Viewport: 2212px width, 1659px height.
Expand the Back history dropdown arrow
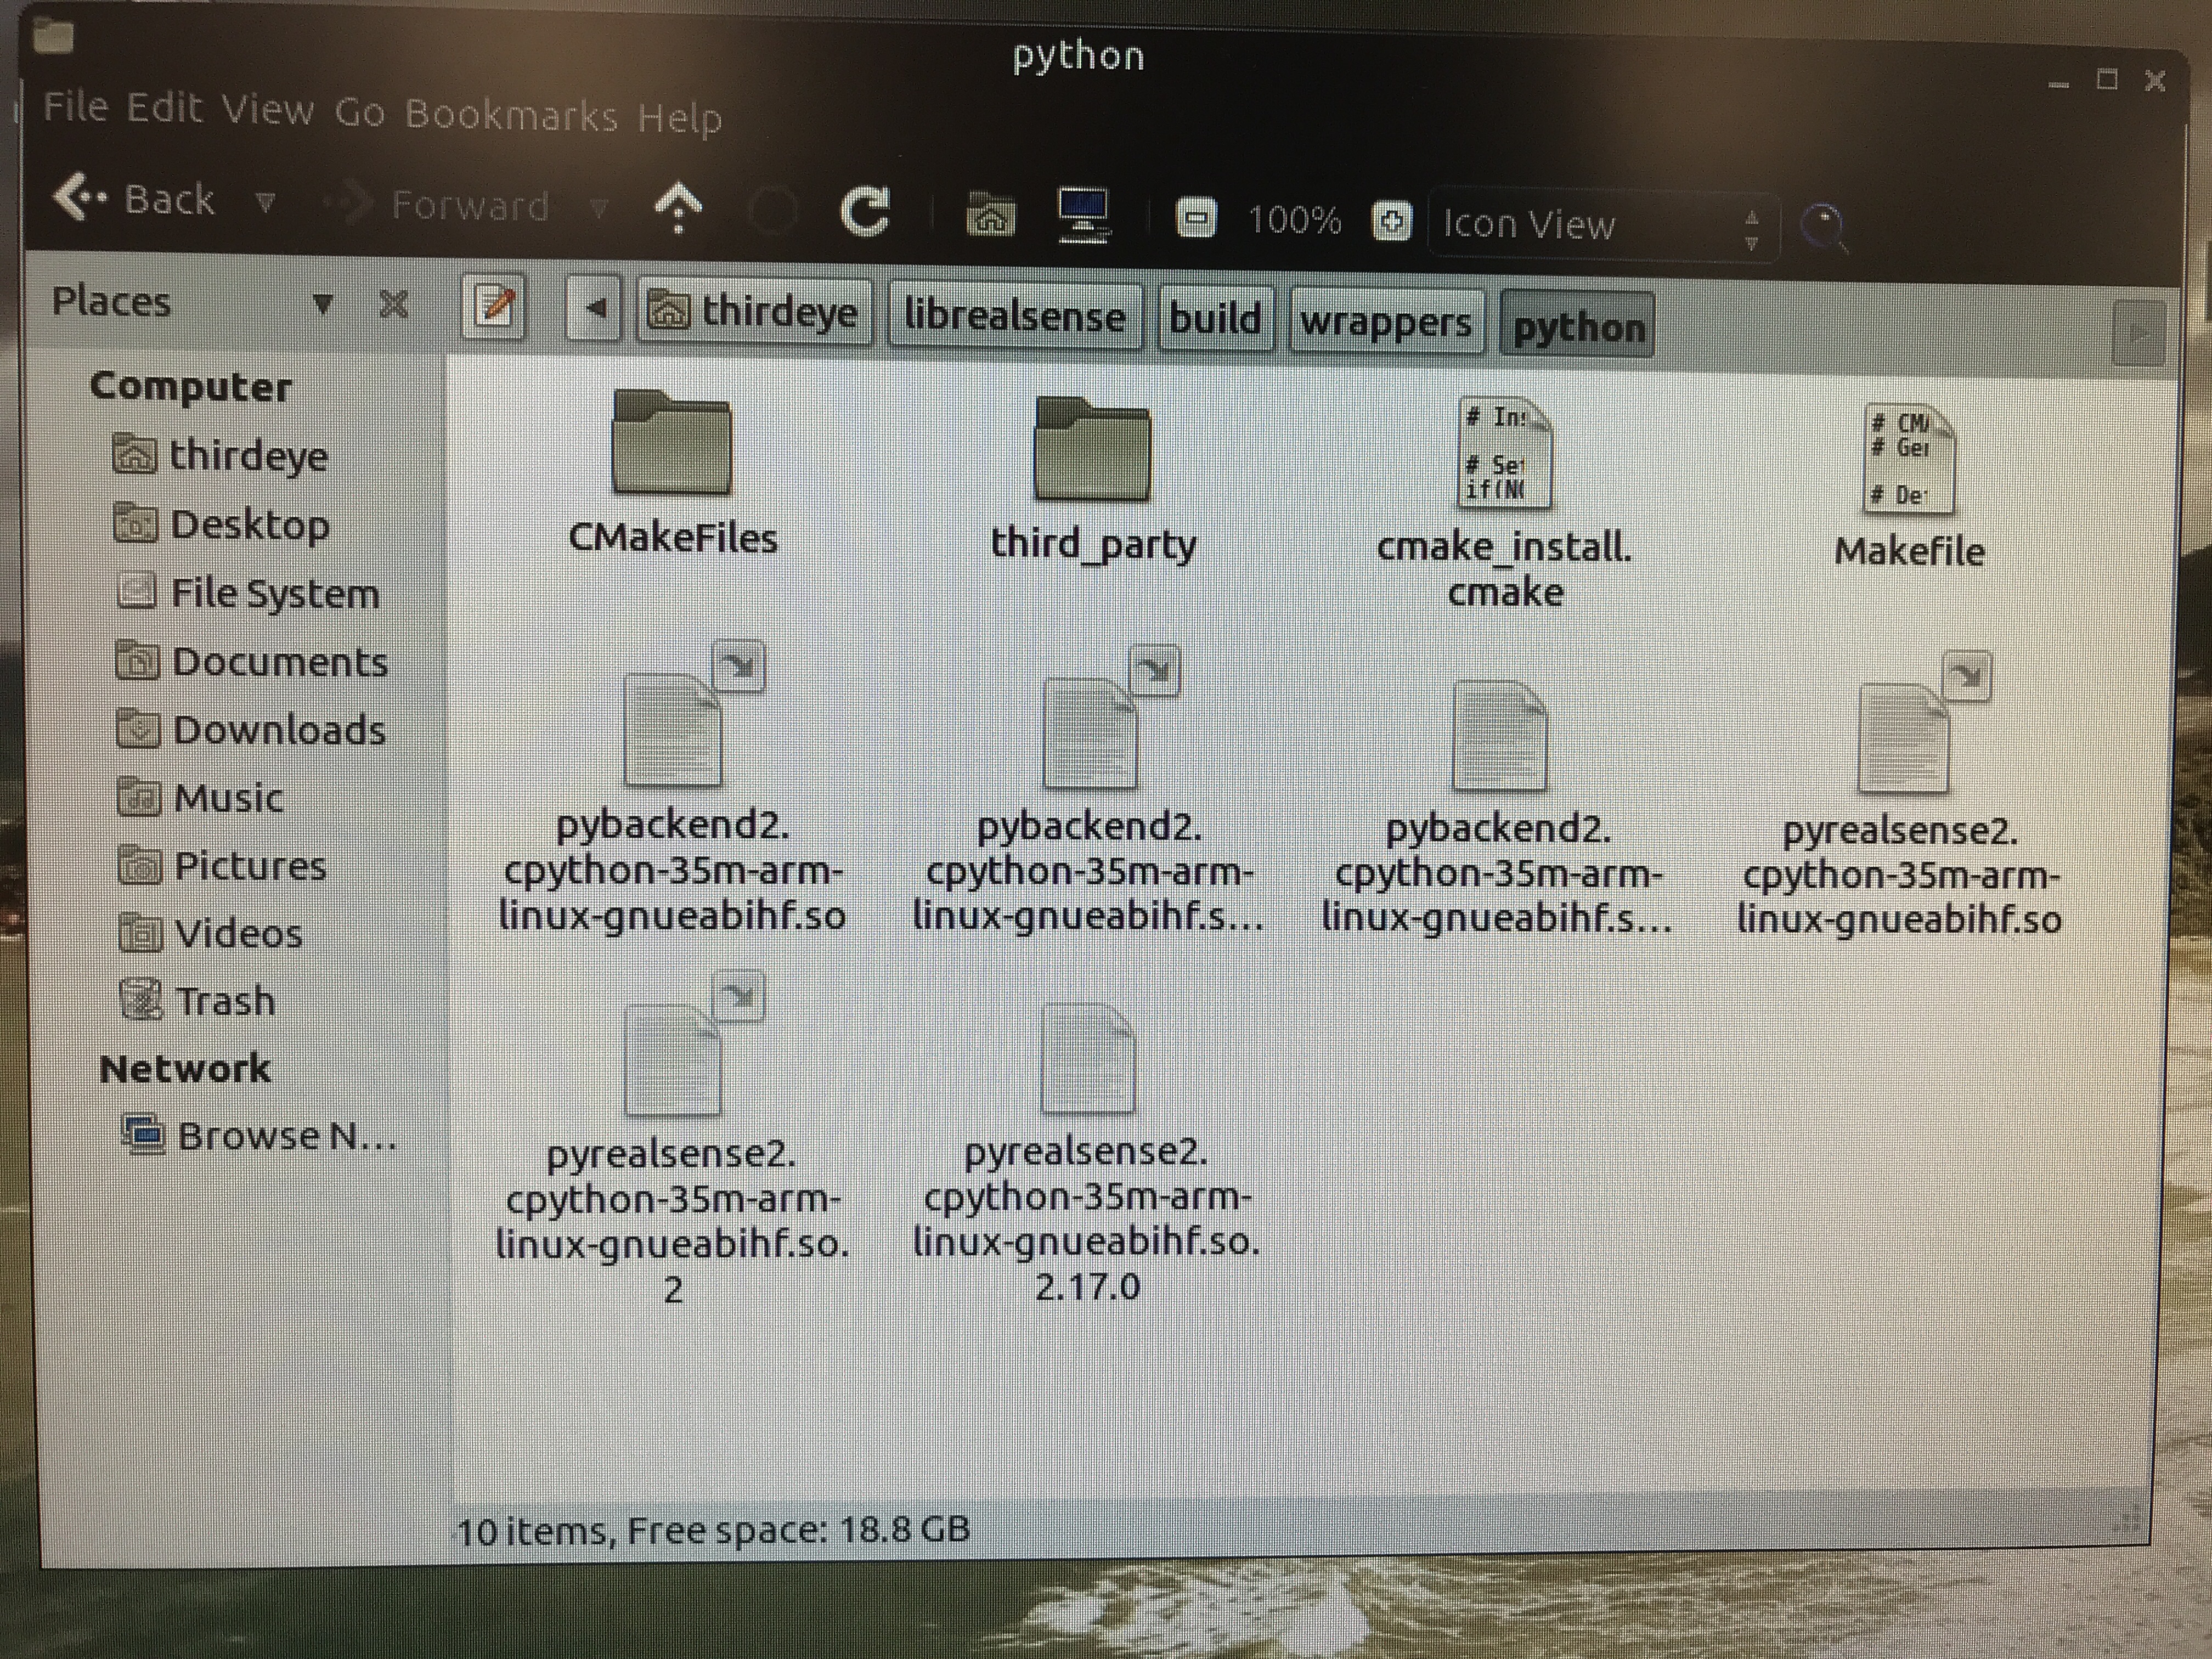(x=265, y=203)
